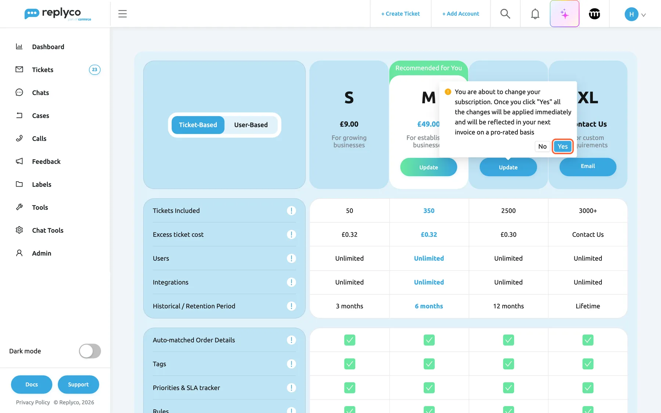Open the hamburger menu icon
The width and height of the screenshot is (661, 413).
pos(122,14)
